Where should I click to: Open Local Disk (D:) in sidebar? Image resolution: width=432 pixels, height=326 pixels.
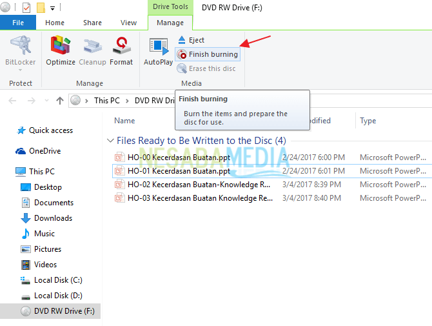point(58,296)
